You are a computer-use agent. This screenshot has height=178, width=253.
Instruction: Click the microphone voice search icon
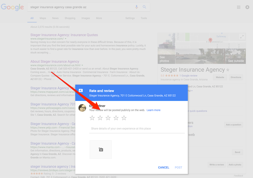point(137,7)
